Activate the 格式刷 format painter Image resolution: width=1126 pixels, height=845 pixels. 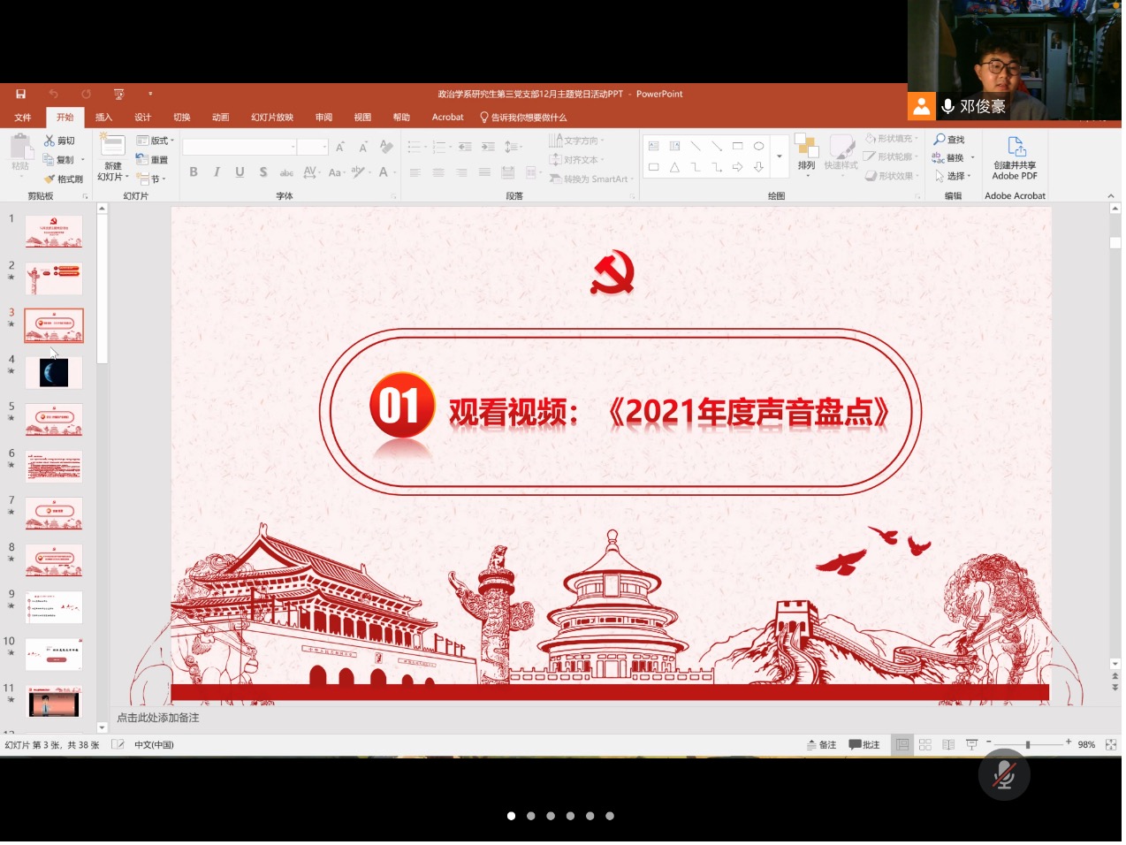pyautogui.click(x=63, y=179)
